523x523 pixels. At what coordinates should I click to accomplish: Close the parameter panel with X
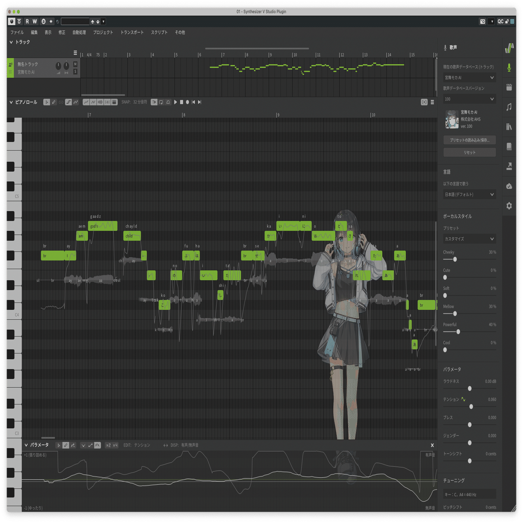[432, 445]
